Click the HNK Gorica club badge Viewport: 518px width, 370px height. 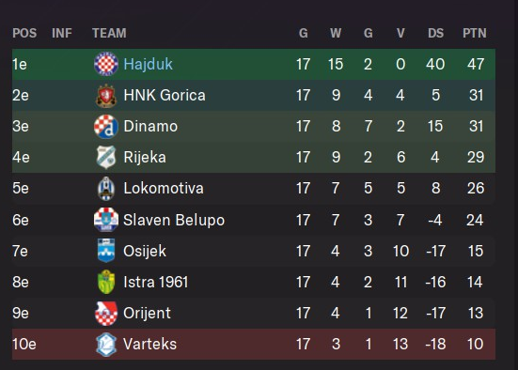[106, 96]
